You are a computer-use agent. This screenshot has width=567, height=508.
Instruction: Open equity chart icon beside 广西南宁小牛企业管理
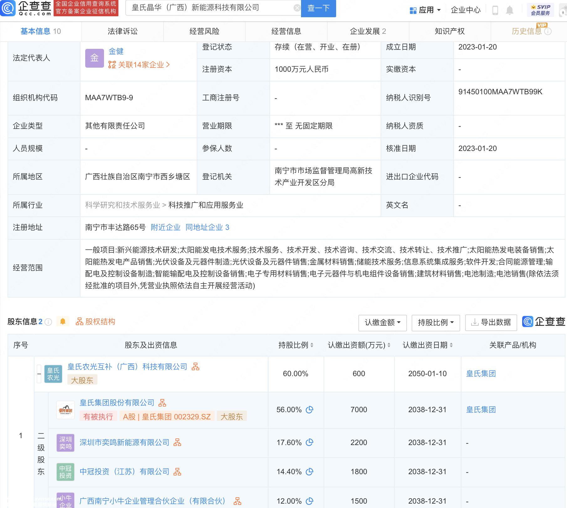pos(237,501)
